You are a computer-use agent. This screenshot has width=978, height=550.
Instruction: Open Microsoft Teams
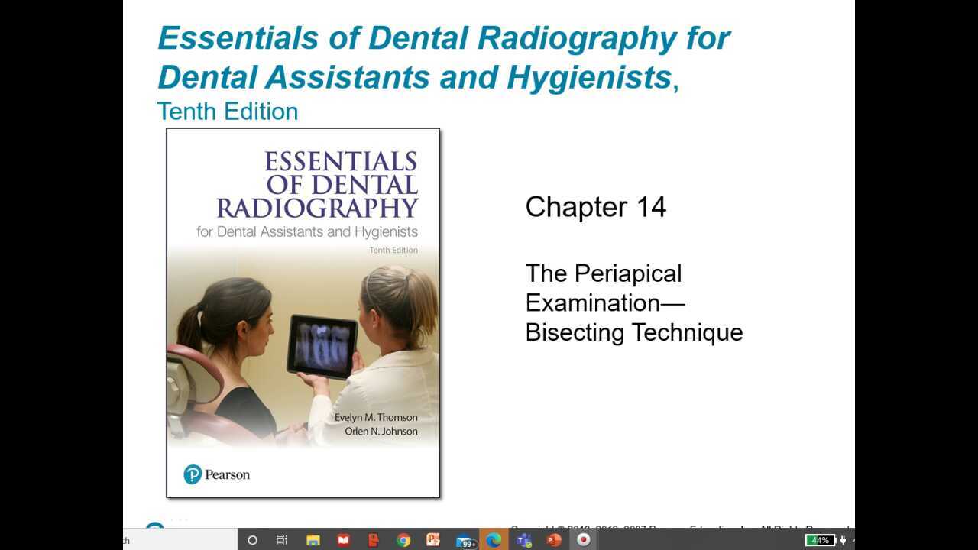click(x=523, y=540)
